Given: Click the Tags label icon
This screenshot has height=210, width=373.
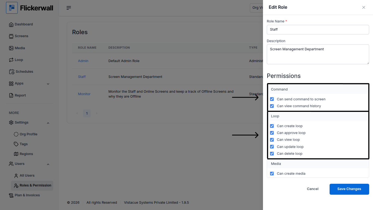Looking at the screenshot, I should click(x=16, y=144).
